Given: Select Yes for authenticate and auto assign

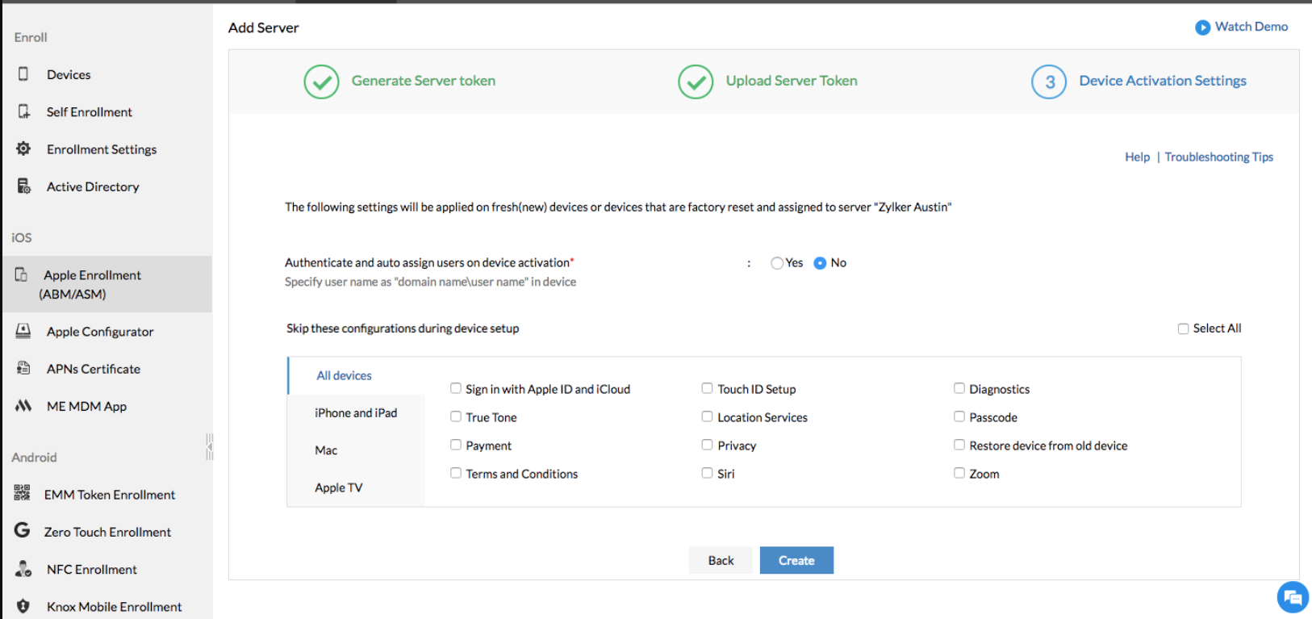Looking at the screenshot, I should tap(777, 263).
